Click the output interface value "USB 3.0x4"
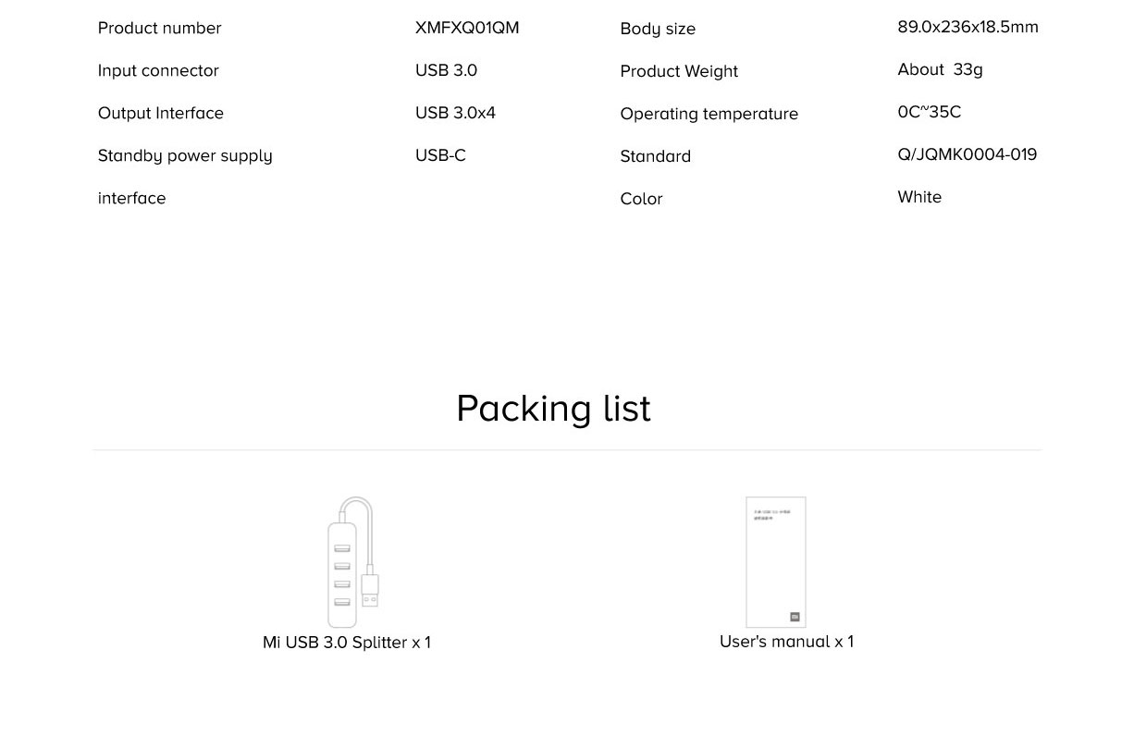Screen dimensions: 1134x748 [x=455, y=113]
